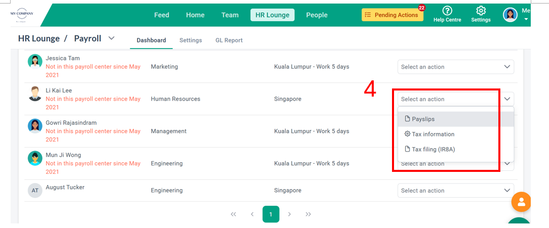Click the user profile avatar in header
Viewport: 549px width, 228px height.
pyautogui.click(x=510, y=15)
